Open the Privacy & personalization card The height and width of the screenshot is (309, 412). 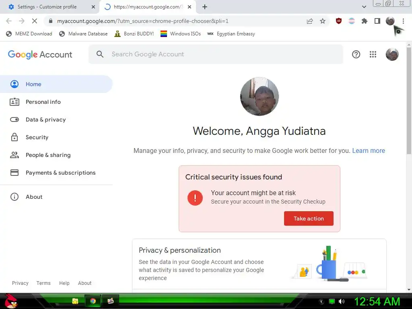pyautogui.click(x=260, y=264)
